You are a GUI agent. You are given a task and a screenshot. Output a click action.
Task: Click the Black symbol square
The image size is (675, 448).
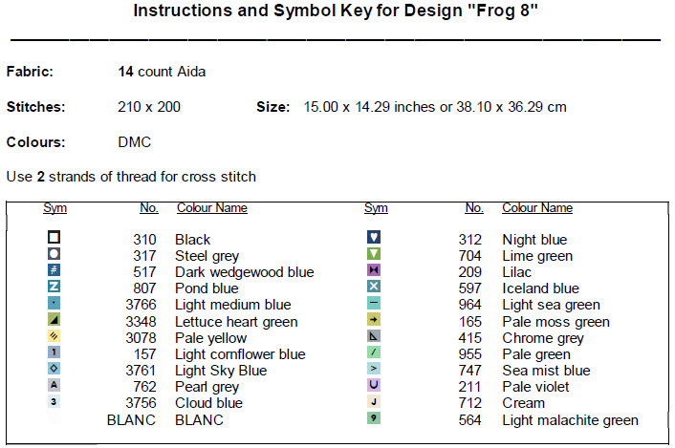click(x=54, y=238)
